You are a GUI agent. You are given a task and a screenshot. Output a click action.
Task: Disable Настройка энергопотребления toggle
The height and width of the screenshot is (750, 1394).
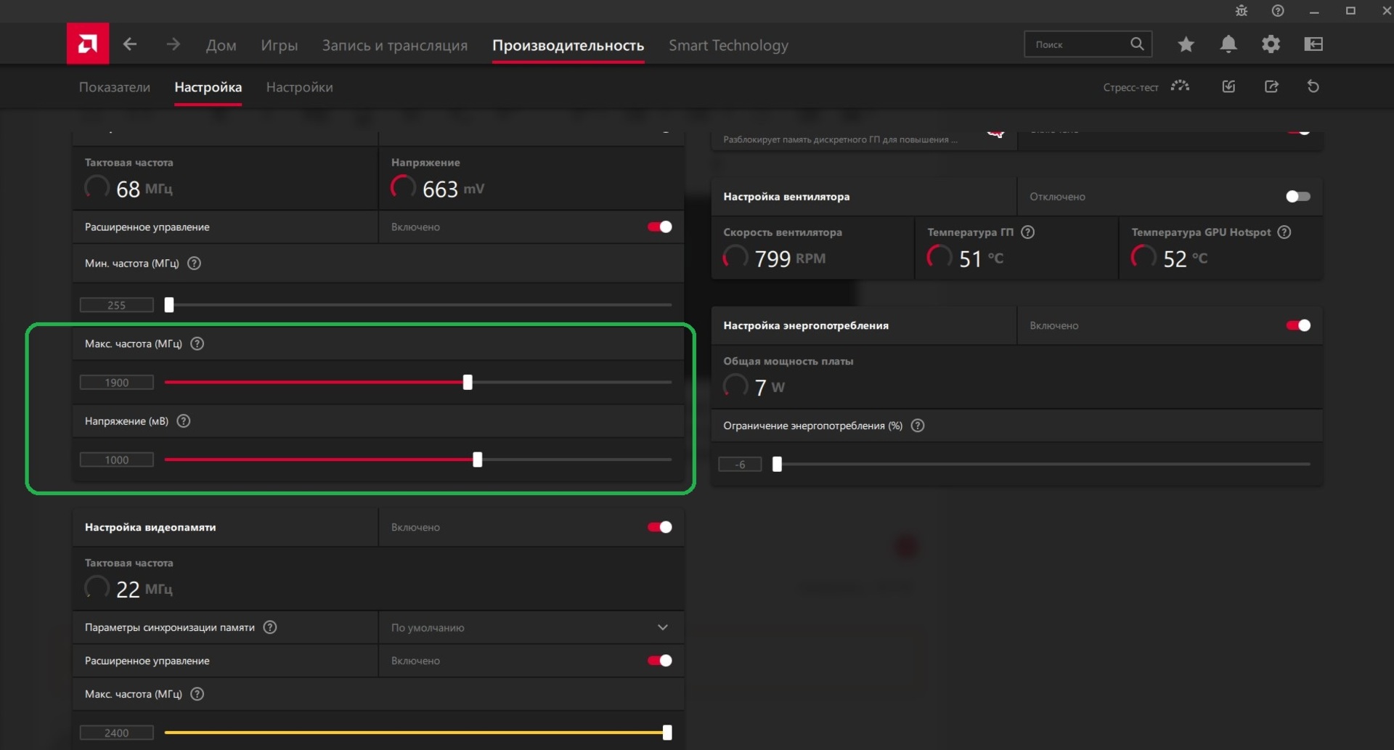(x=1297, y=325)
